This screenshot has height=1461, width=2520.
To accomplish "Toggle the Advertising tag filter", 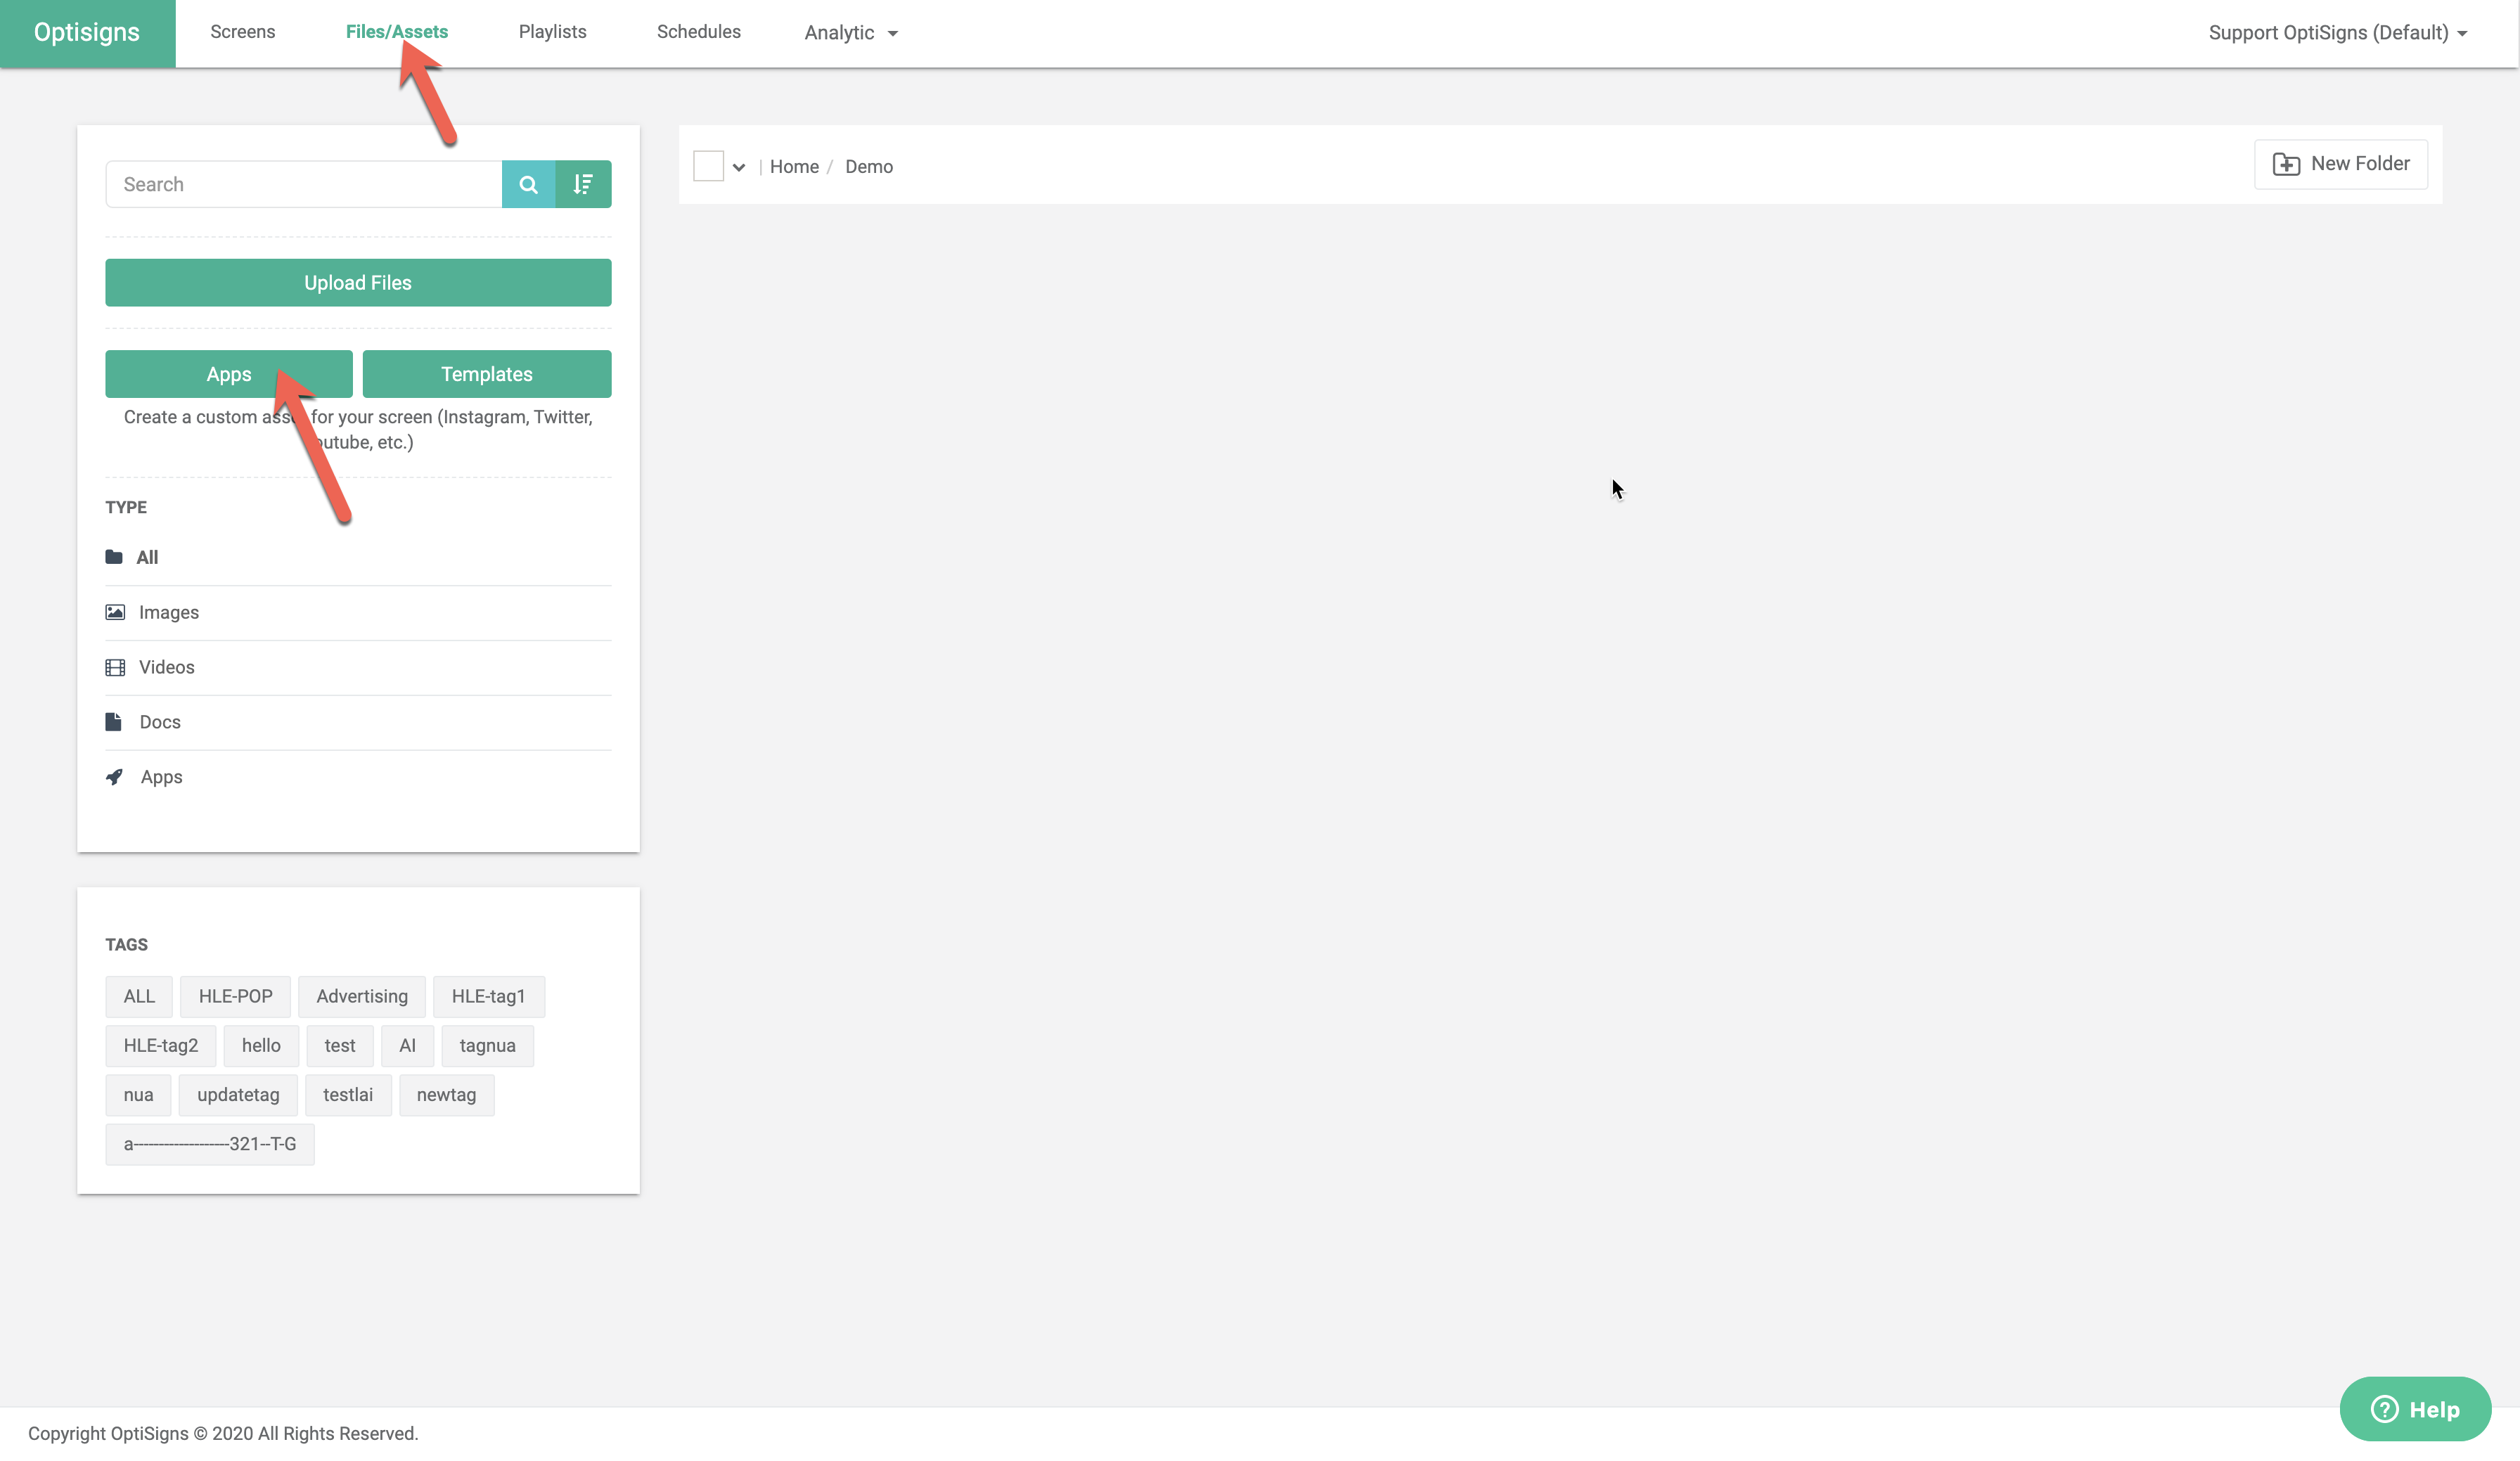I will (x=361, y=996).
